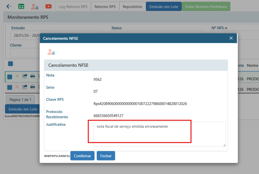The height and width of the screenshot is (174, 259).
Task: Click the red X cancel icon in first row
Action: point(17,76)
